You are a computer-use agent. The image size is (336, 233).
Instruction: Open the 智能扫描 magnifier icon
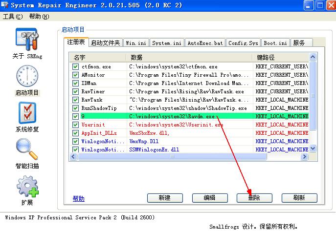[x=27, y=149]
